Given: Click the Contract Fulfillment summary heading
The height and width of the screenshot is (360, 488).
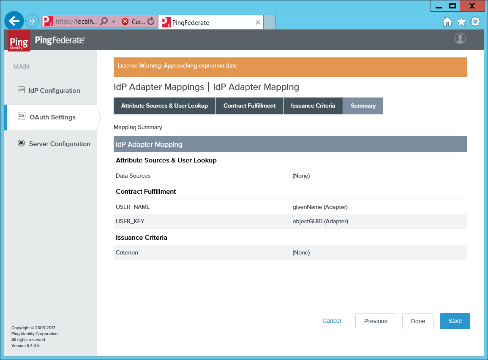Looking at the screenshot, I should (146, 192).
